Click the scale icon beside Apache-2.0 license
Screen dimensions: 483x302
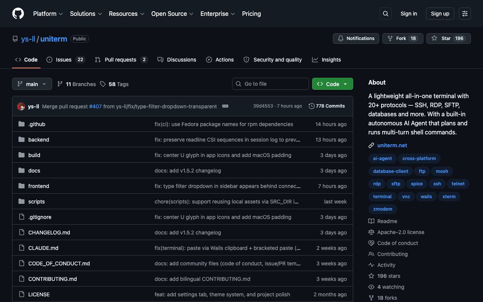[371, 232]
